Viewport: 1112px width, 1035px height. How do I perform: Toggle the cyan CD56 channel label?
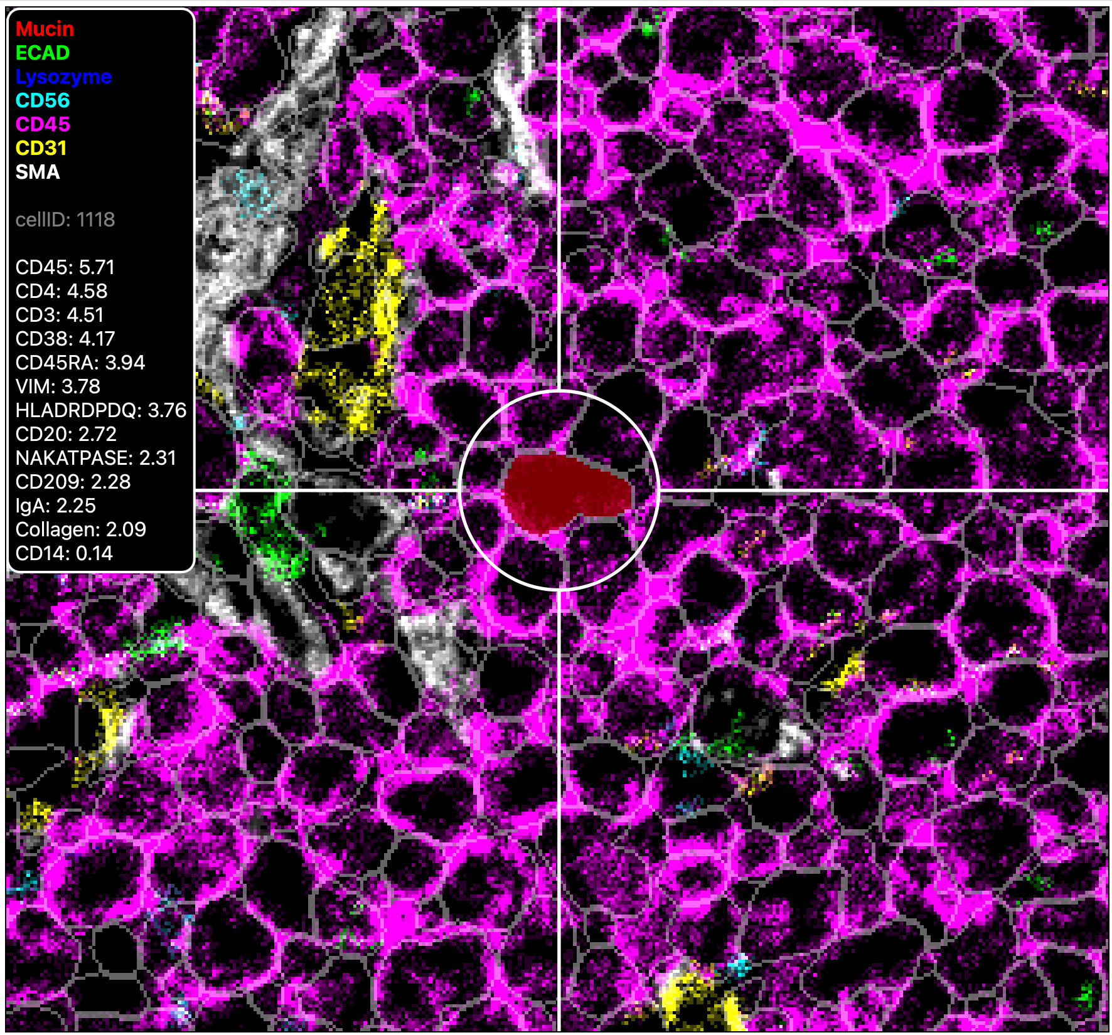click(x=43, y=100)
